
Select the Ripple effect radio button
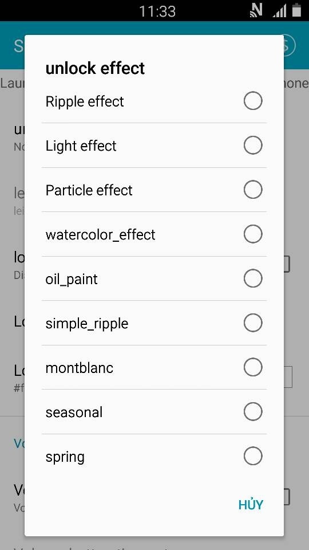click(x=252, y=101)
